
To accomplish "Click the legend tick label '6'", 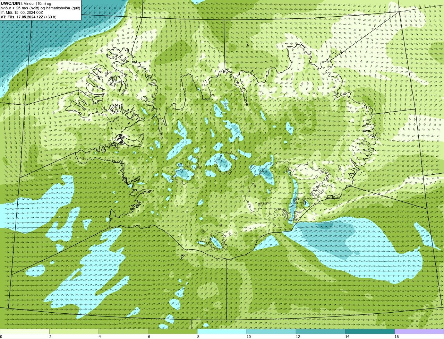I will (149, 337).
